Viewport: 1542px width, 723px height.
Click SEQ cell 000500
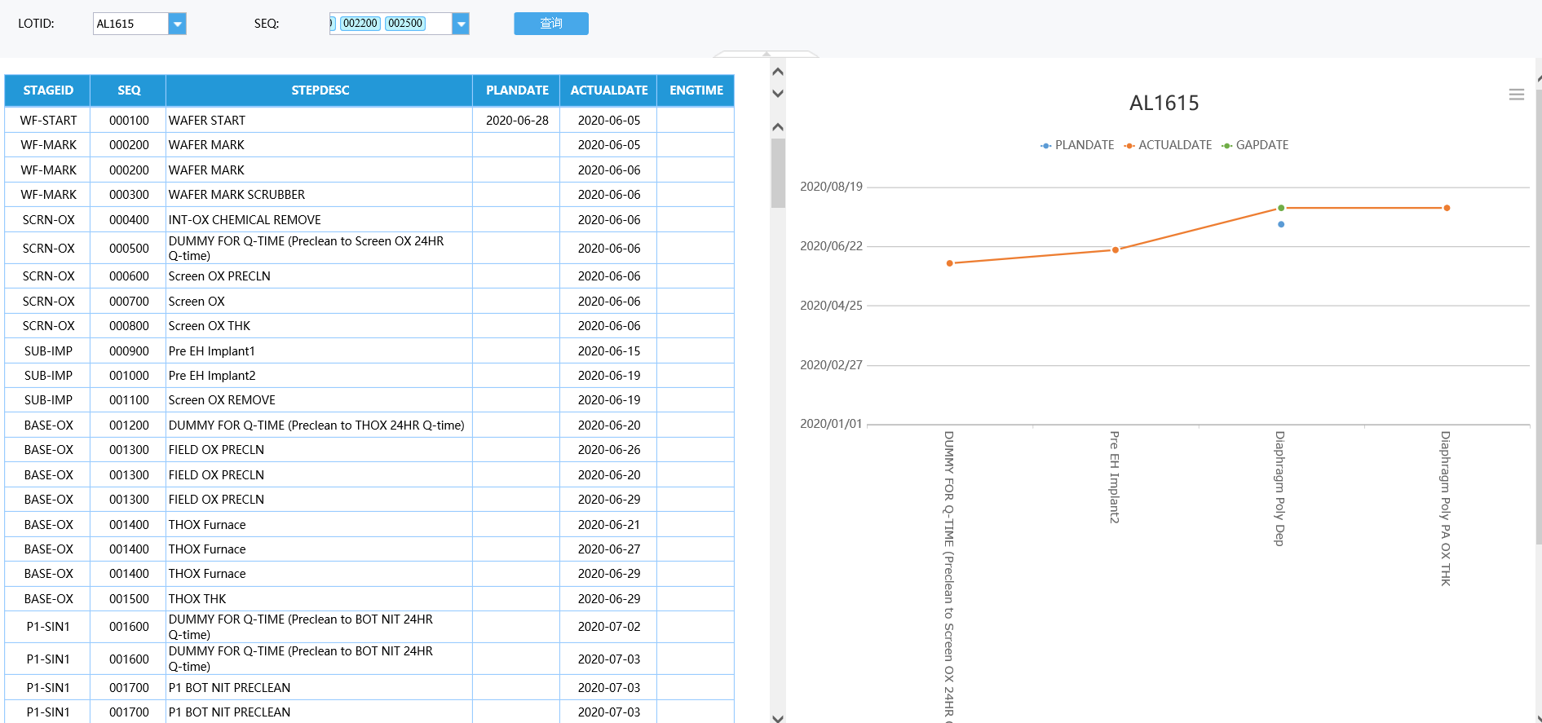pos(129,249)
